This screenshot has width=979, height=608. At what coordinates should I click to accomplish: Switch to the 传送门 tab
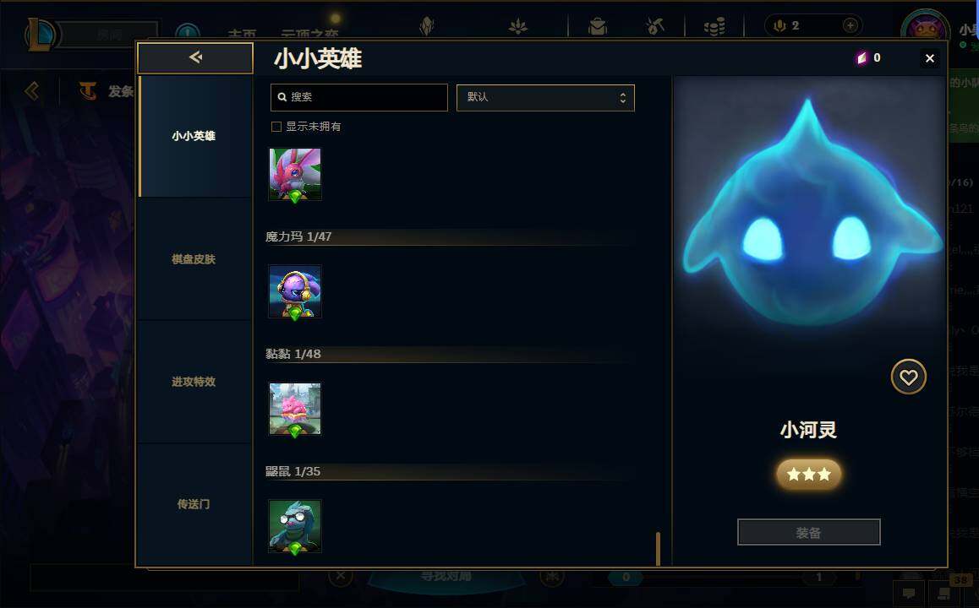(194, 504)
